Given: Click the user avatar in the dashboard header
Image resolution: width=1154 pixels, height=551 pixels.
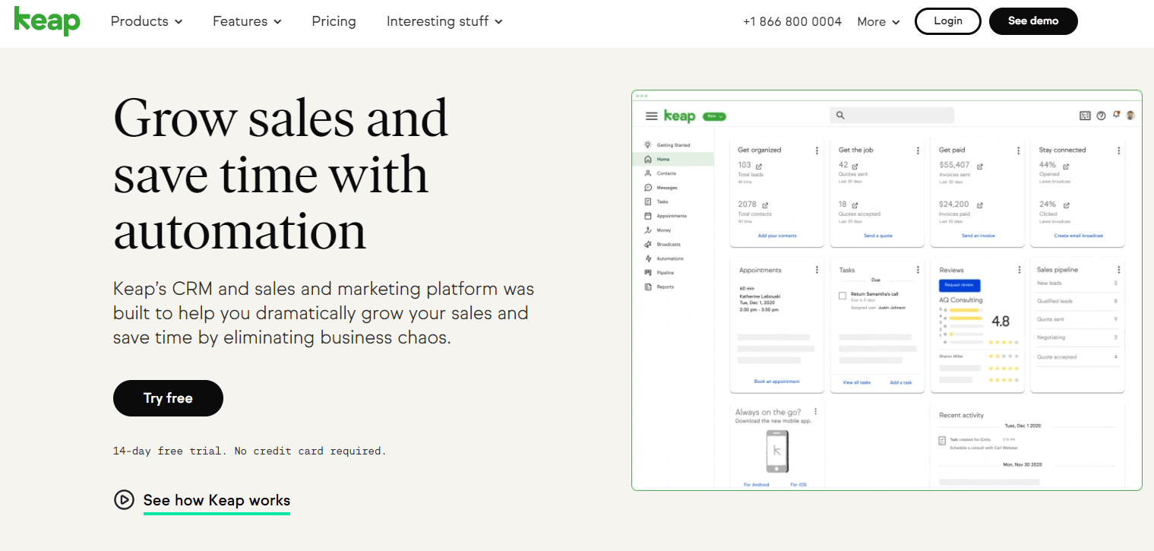Looking at the screenshot, I should pos(1130,116).
